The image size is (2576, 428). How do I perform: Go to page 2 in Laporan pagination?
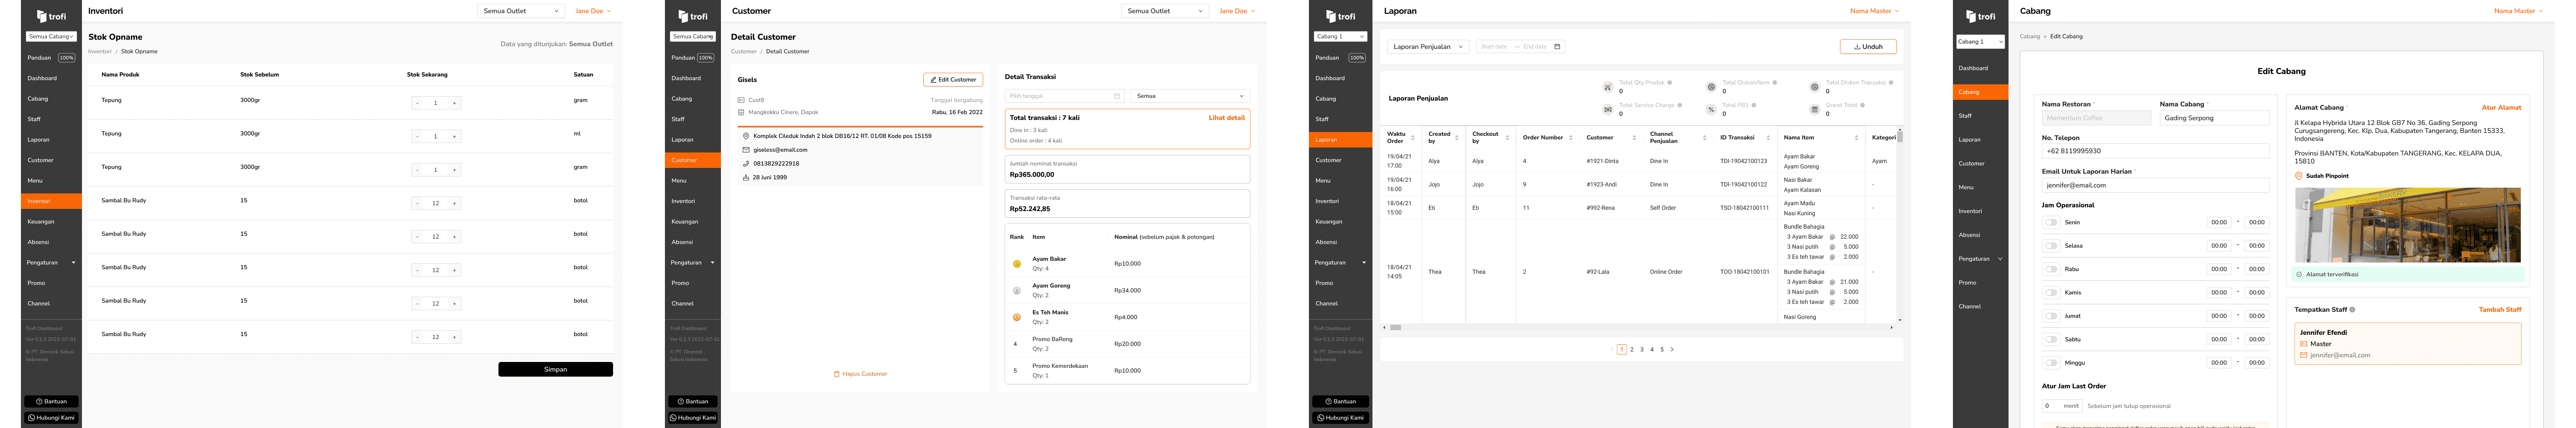tap(1632, 350)
